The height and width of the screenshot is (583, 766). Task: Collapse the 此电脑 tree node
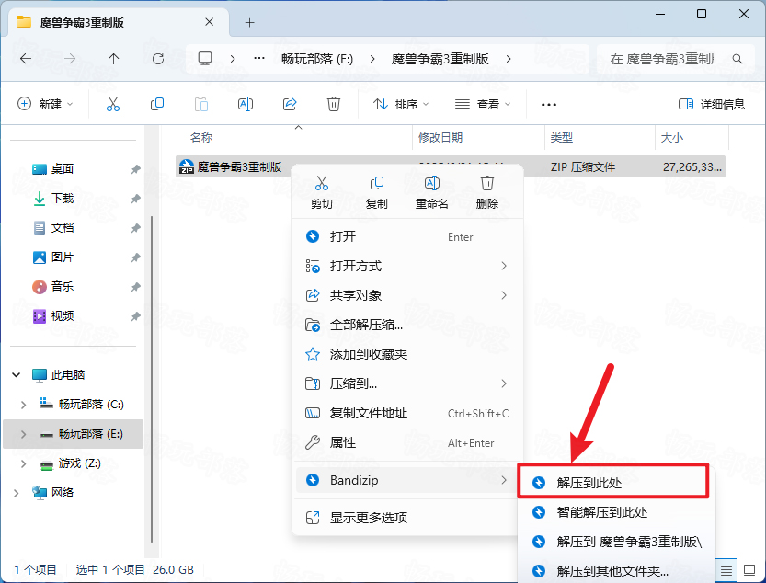click(x=17, y=375)
